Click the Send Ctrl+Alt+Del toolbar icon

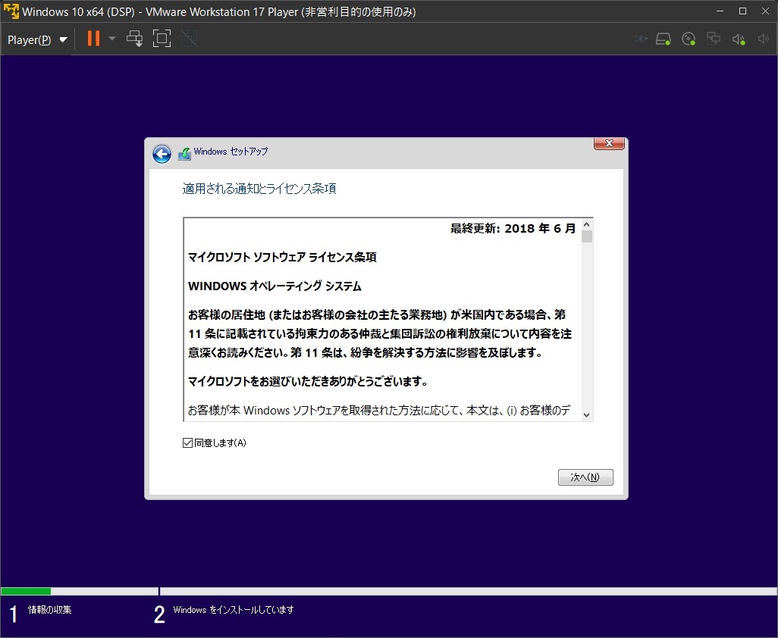(134, 38)
